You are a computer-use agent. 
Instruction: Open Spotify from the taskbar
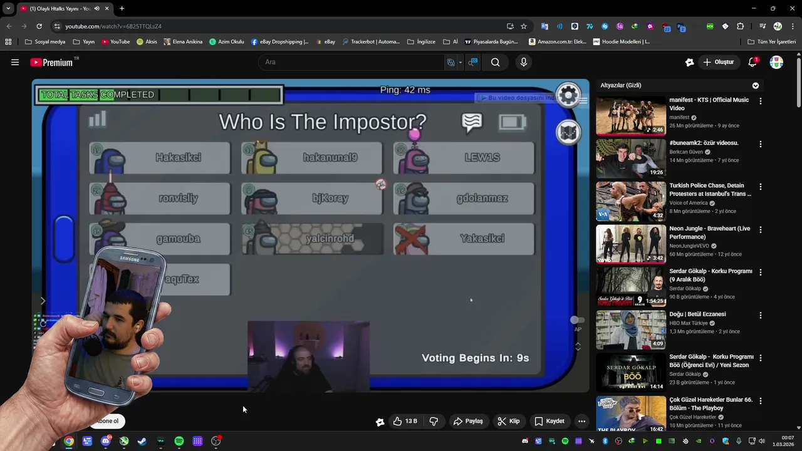tap(179, 441)
